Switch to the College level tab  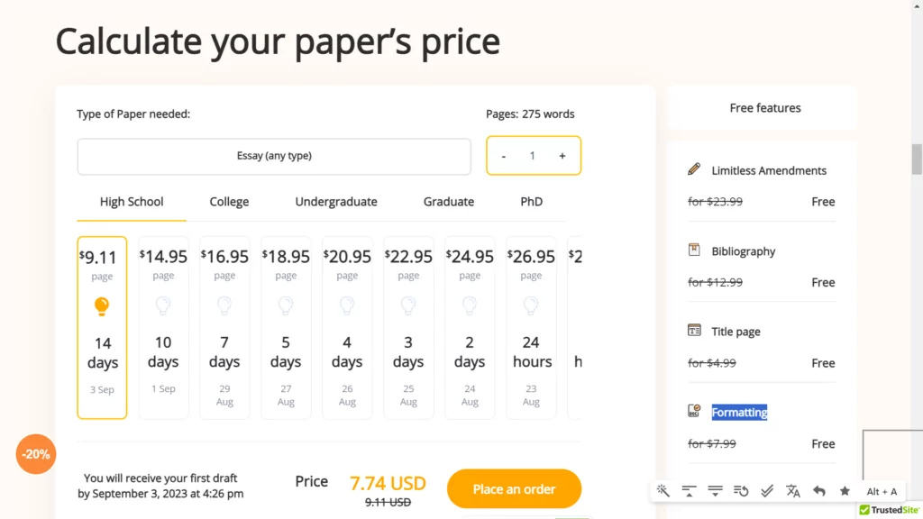click(x=229, y=202)
